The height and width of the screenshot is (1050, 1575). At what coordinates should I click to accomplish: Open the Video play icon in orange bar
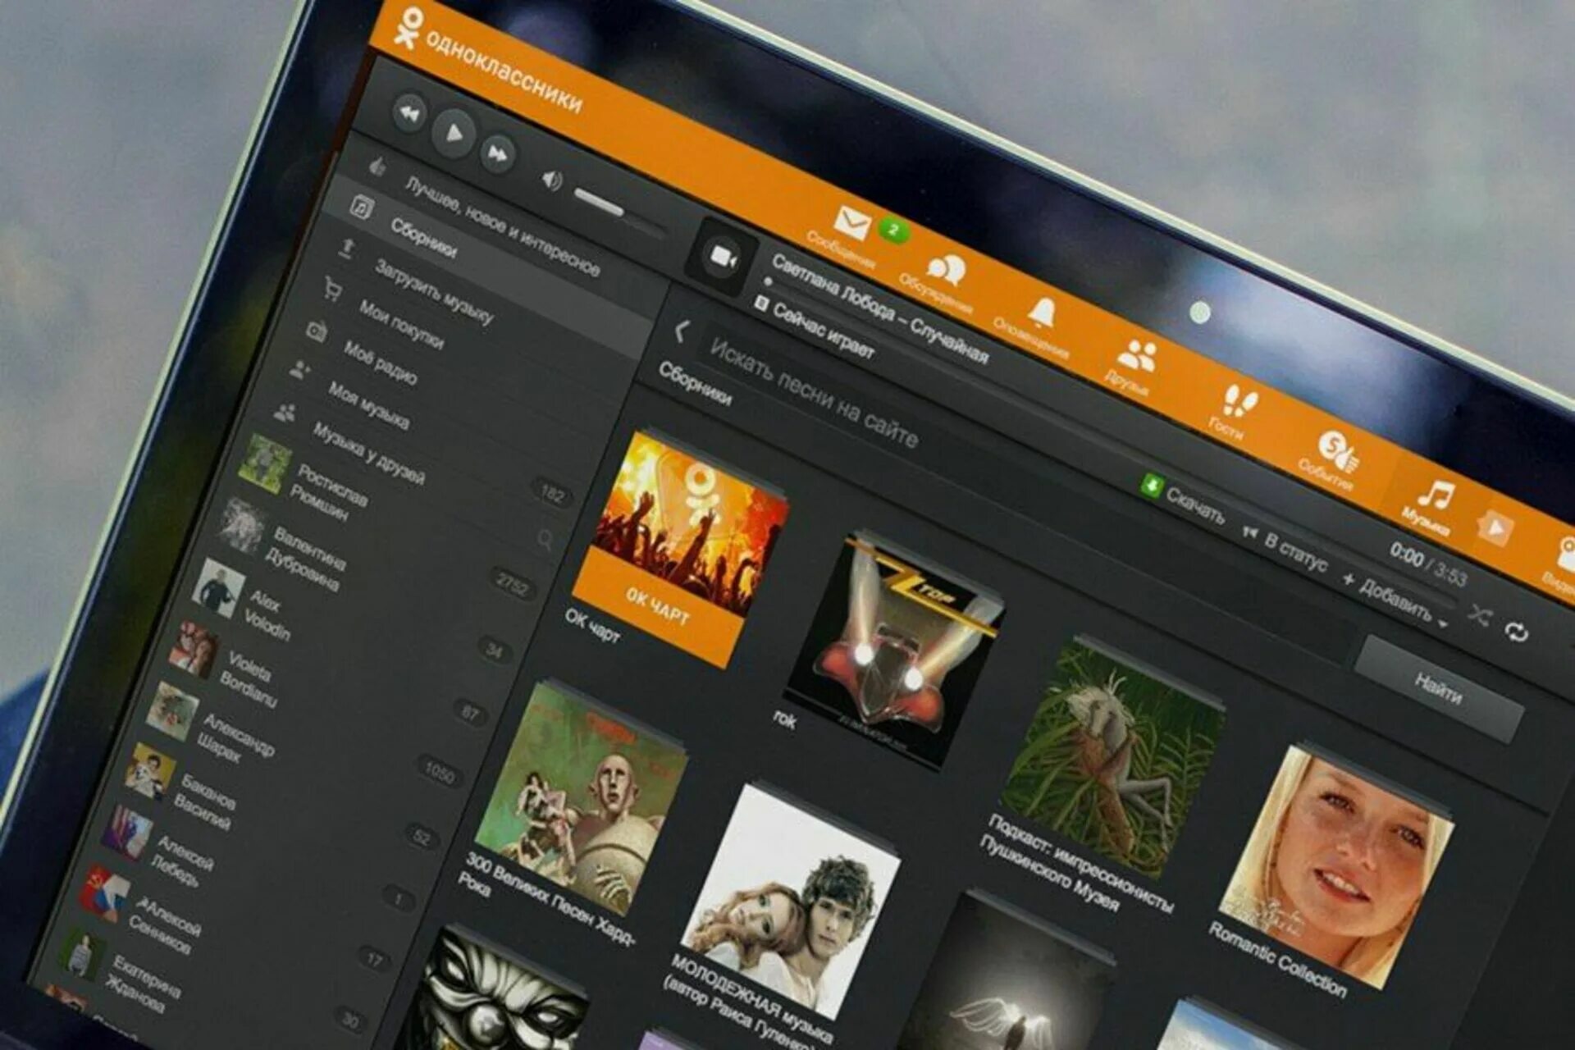[x=1495, y=529]
